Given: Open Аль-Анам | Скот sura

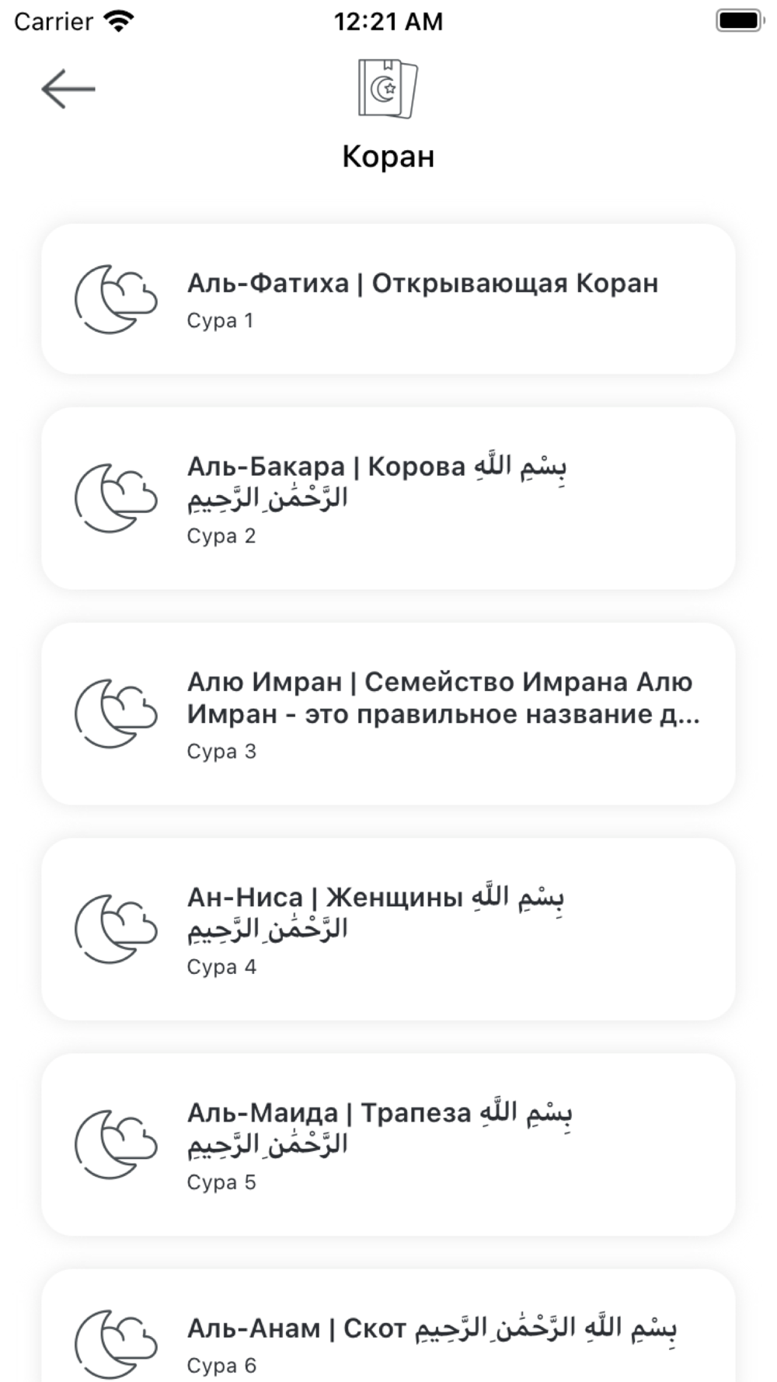Looking at the screenshot, I should point(388,1326).
